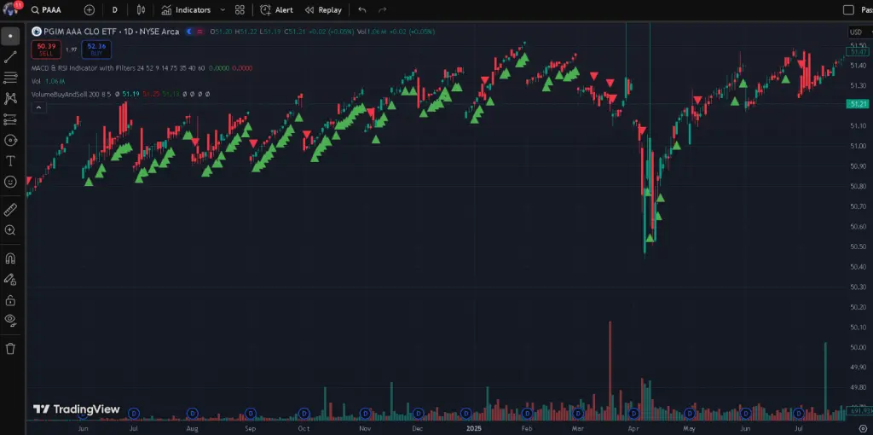Screen dimensions: 873x435
Task: Open the dividend marker above 2025
Action: [x=465, y=414]
